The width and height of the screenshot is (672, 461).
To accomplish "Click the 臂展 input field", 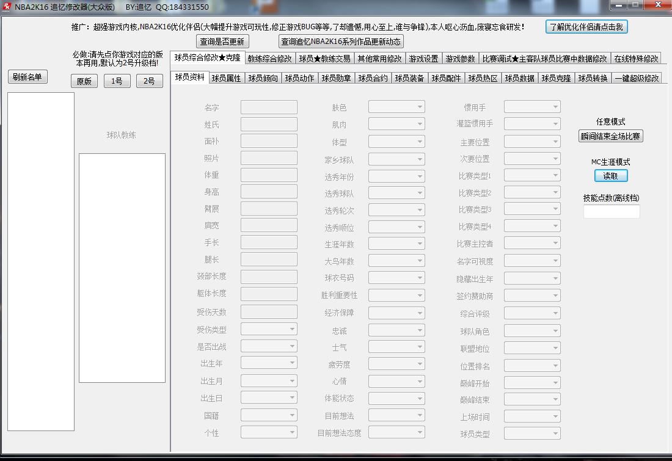I will [x=269, y=209].
